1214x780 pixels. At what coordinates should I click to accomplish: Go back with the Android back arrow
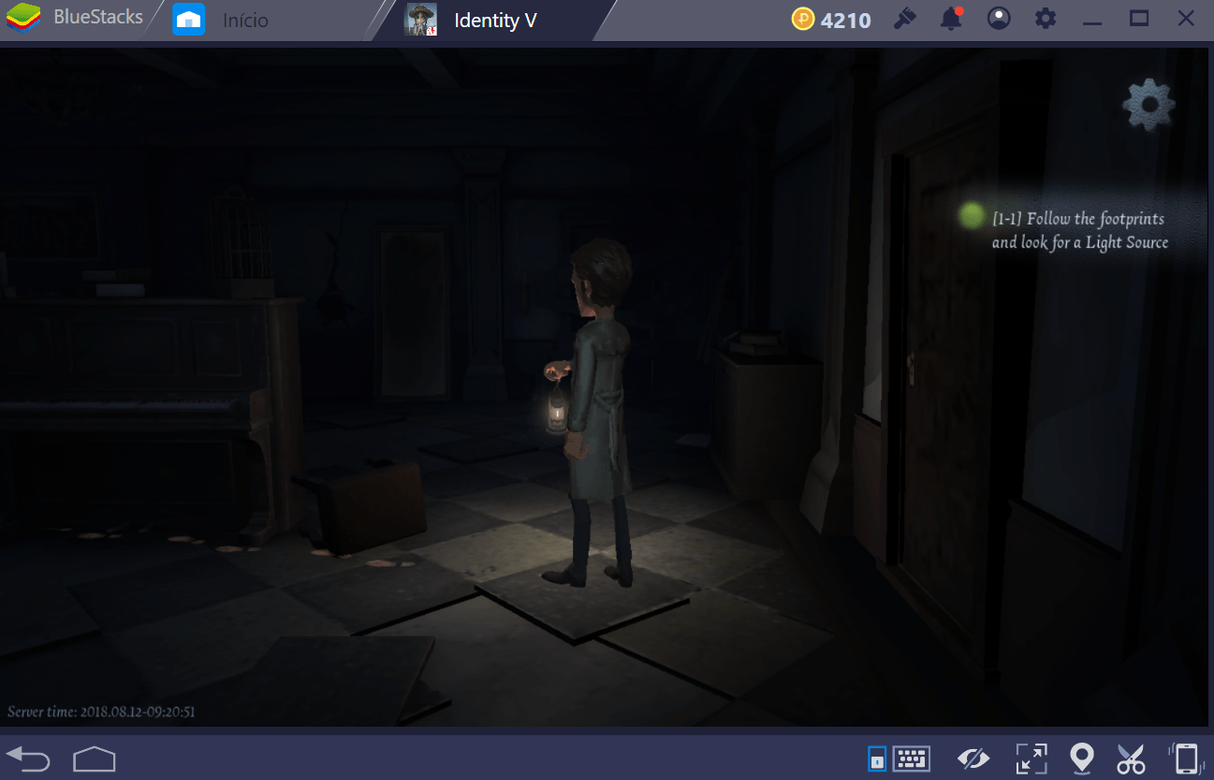tap(27, 758)
